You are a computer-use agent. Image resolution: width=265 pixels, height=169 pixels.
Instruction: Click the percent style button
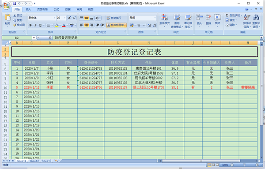(x=139, y=25)
